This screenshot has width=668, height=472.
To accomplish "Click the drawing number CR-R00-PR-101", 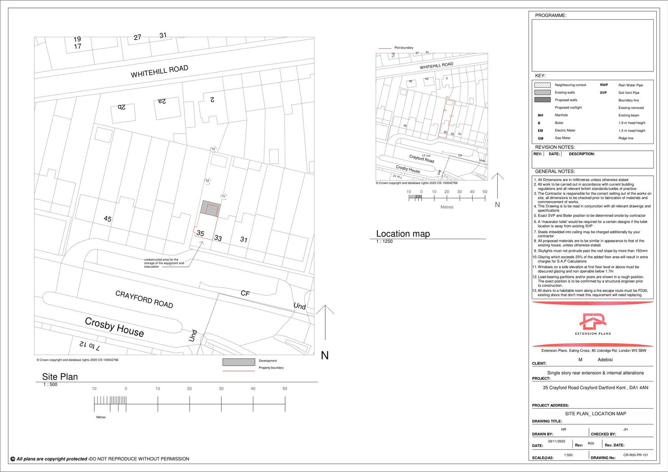I will click(635, 455).
